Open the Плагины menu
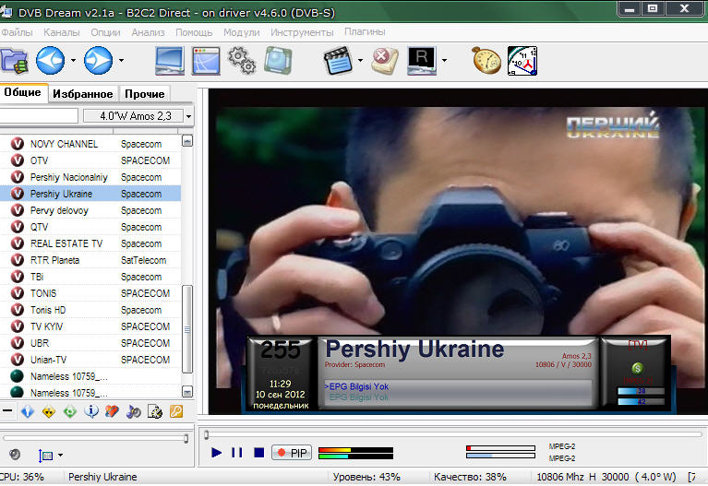Viewport: 708px width, 486px height. pos(365,31)
